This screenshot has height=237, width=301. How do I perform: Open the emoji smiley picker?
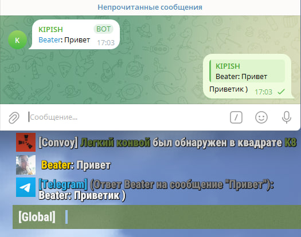click(x=261, y=117)
